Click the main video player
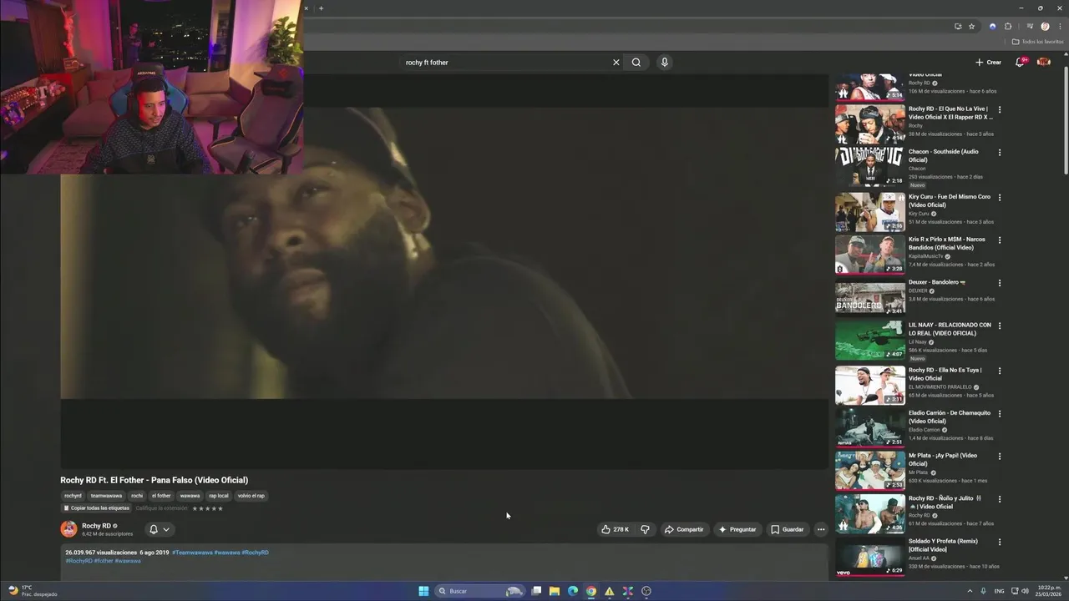The image size is (1069, 601). (x=444, y=271)
